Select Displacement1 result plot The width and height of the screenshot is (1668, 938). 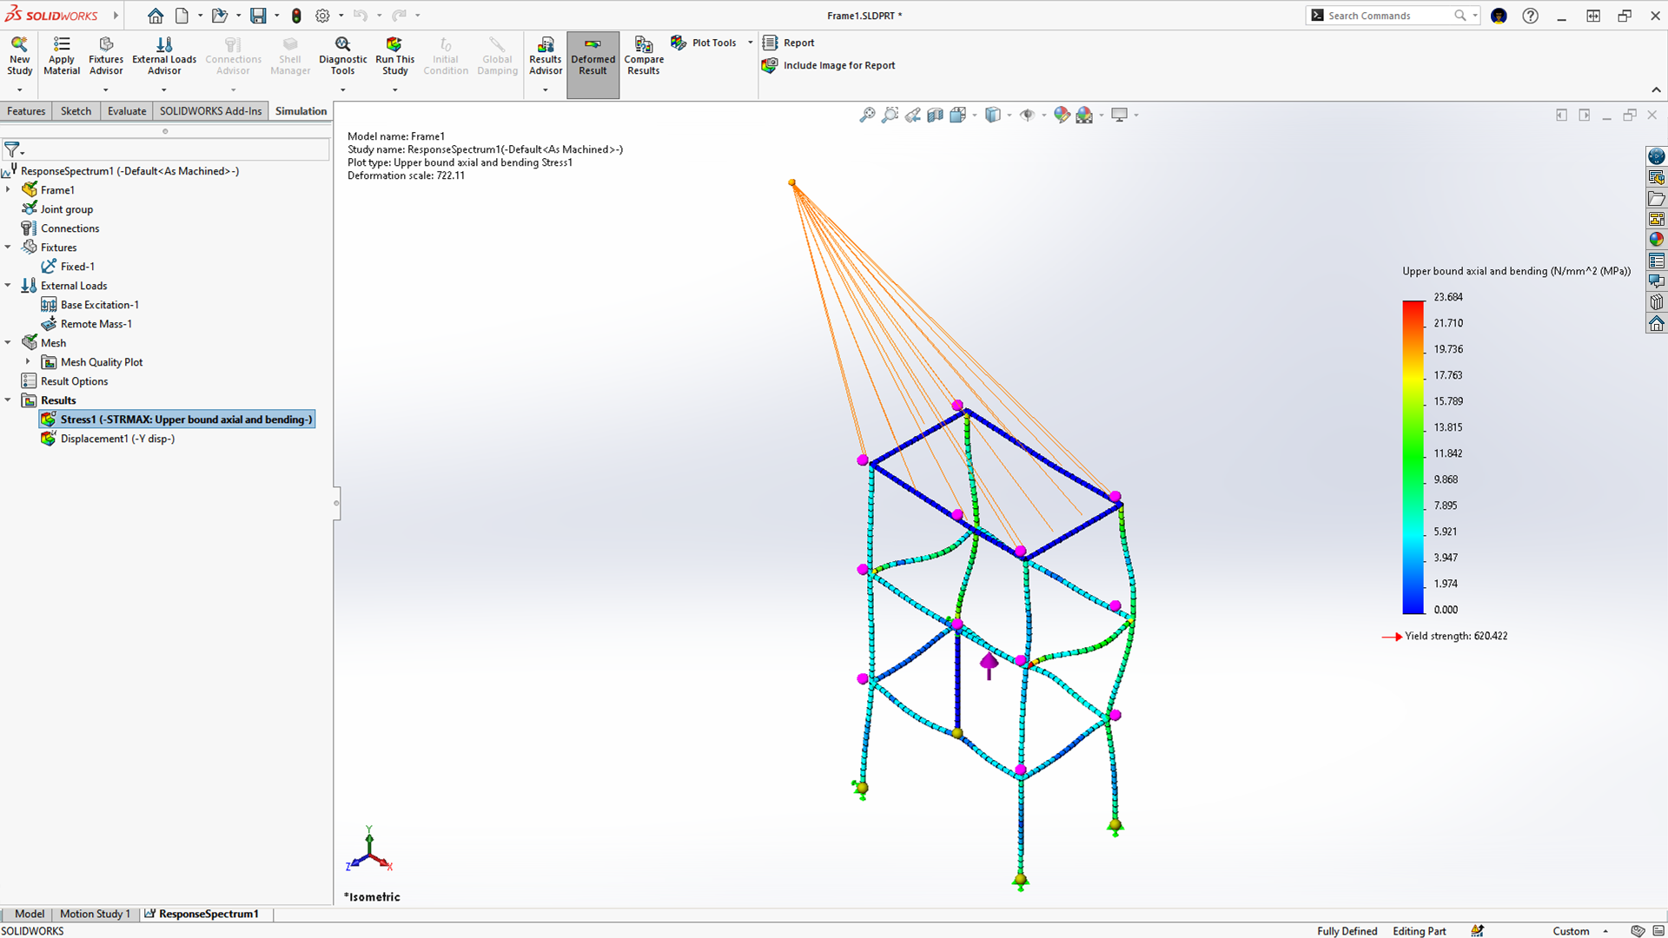point(117,439)
